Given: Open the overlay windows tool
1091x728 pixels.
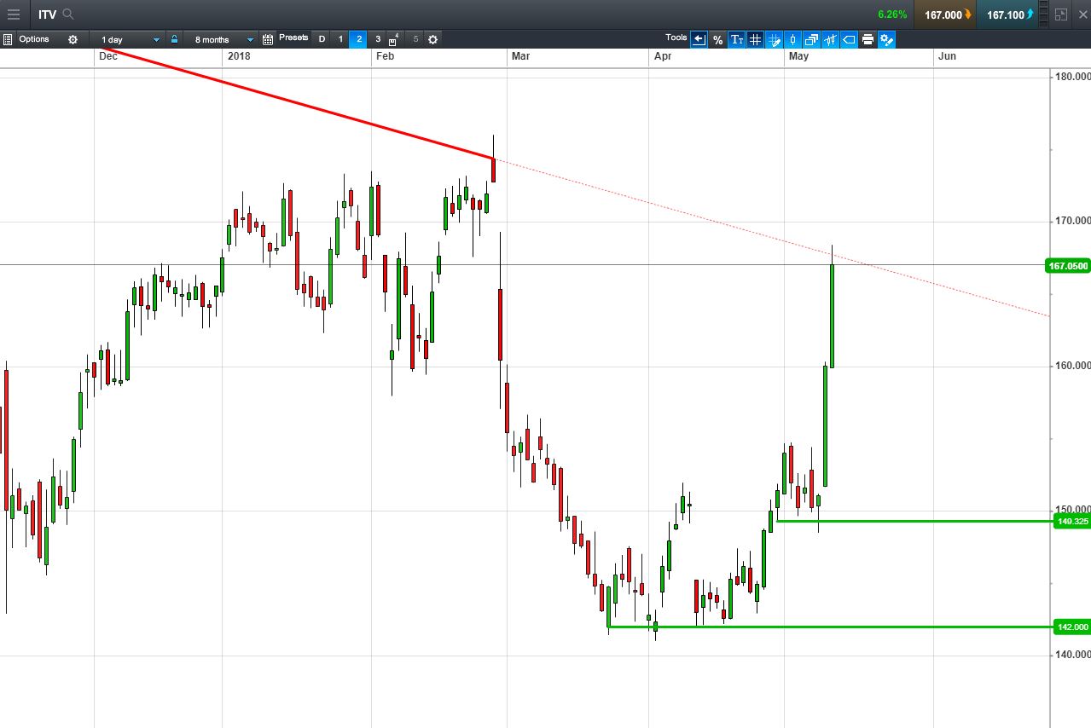Looking at the screenshot, I should [811, 39].
